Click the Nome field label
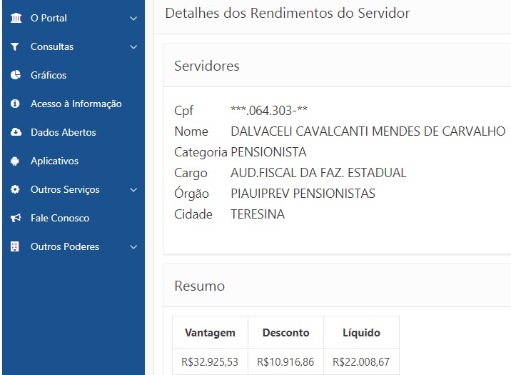The height and width of the screenshot is (375, 511). tap(191, 131)
